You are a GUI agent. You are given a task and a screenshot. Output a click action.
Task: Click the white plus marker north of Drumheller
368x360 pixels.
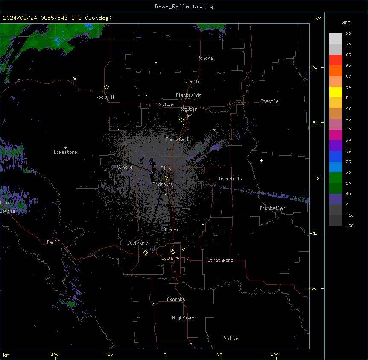pyautogui.click(x=261, y=160)
